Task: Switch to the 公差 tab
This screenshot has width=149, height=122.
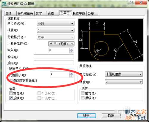Action: [x=92, y=13]
